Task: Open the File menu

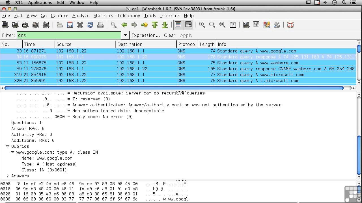Action: 6,16
